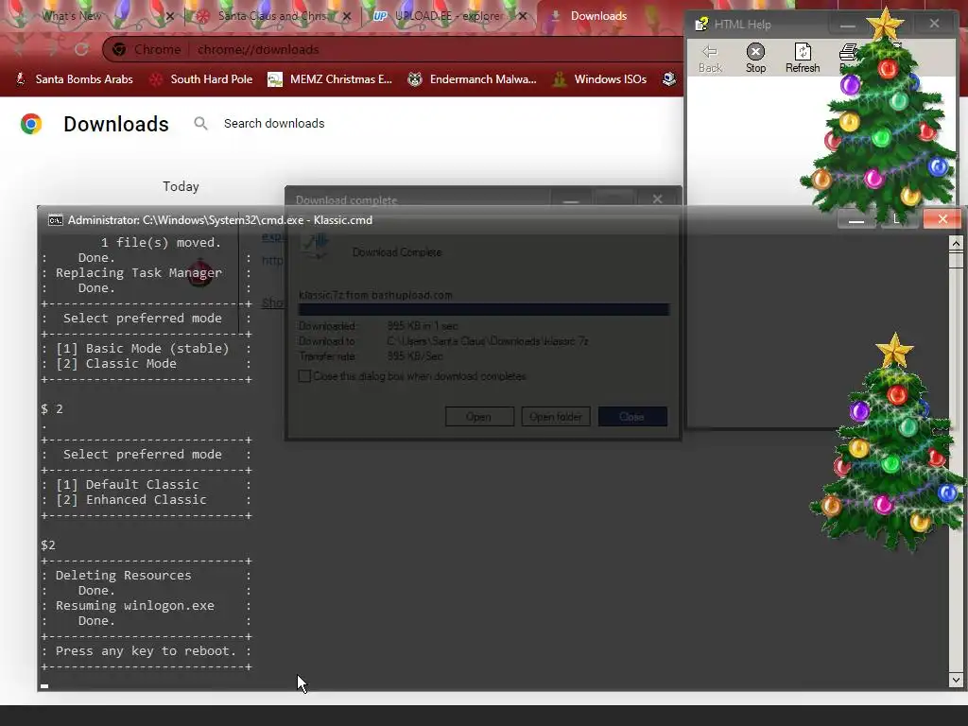Switch to the What's New tab
This screenshot has height=726, width=968.
tap(91, 16)
